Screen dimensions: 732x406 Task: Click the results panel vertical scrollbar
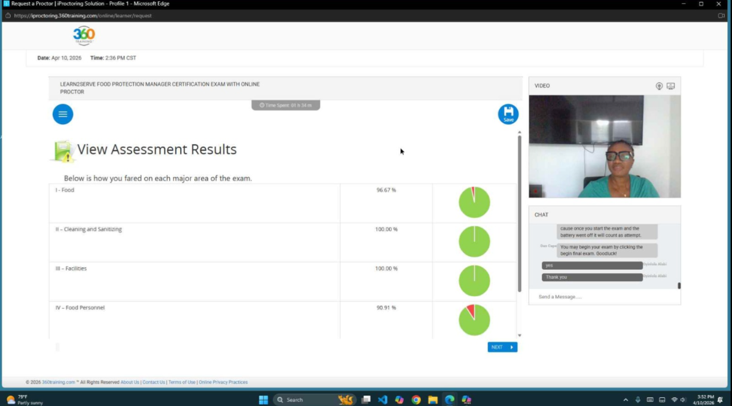[x=519, y=214]
